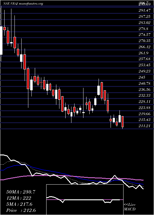Pick the 270.35 axis value
This screenshot has width=154, height=215.
[144, 41]
